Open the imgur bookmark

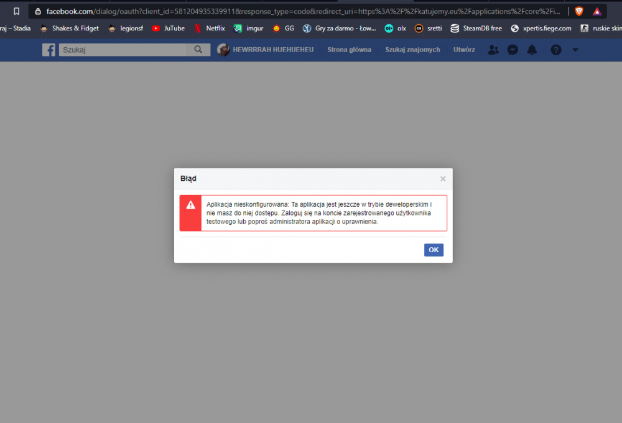pyautogui.click(x=249, y=28)
